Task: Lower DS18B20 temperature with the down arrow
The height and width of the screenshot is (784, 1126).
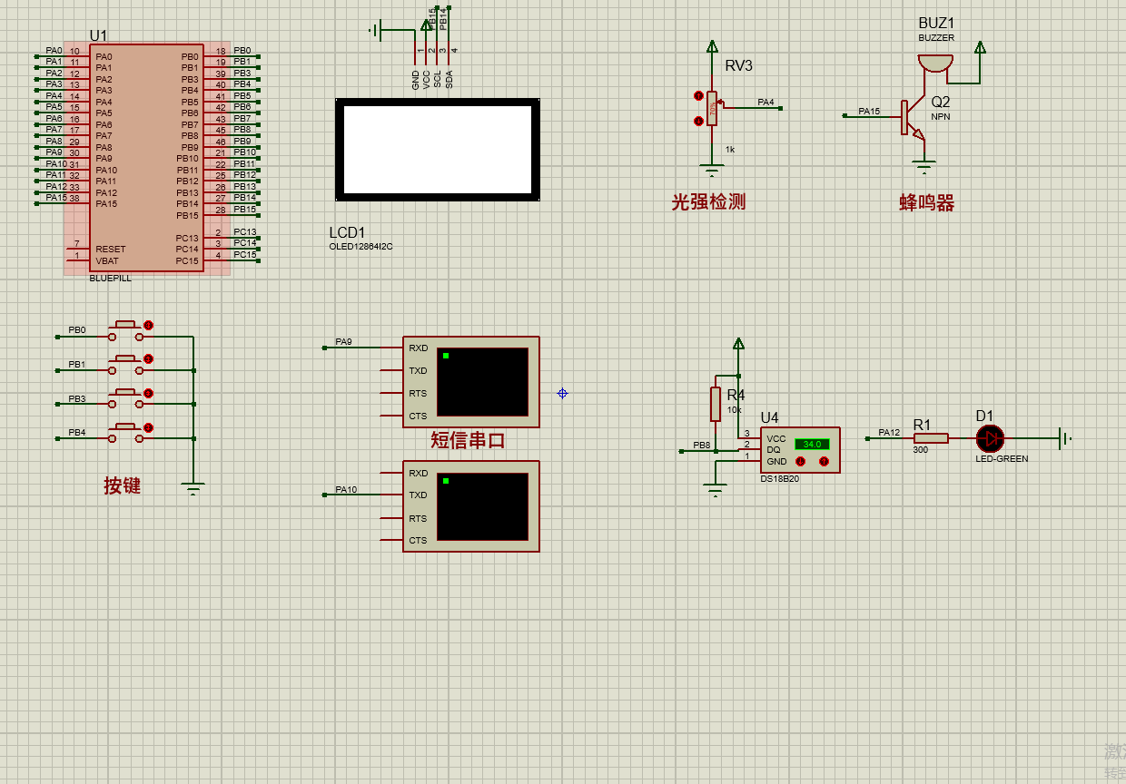Action: click(x=801, y=462)
